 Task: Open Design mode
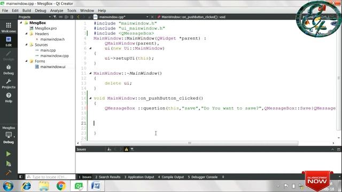click(x=9, y=55)
